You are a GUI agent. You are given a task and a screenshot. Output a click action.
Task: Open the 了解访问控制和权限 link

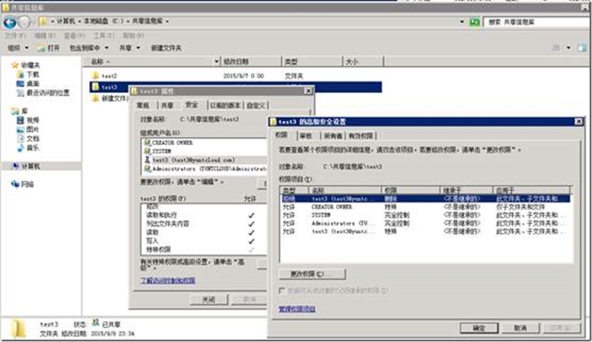(x=168, y=280)
